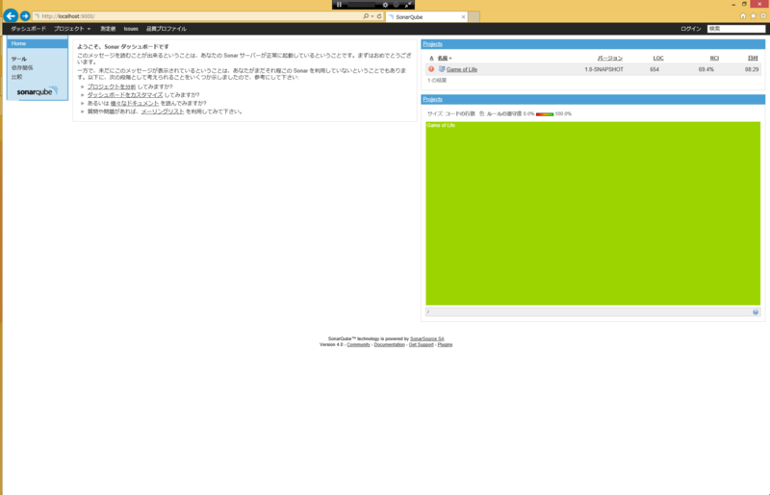Image resolution: width=770 pixels, height=495 pixels.
Task: Open browser Home icon
Action: (x=743, y=16)
